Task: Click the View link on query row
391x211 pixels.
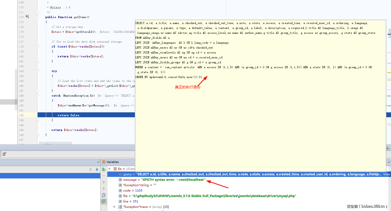Action: [387, 174]
